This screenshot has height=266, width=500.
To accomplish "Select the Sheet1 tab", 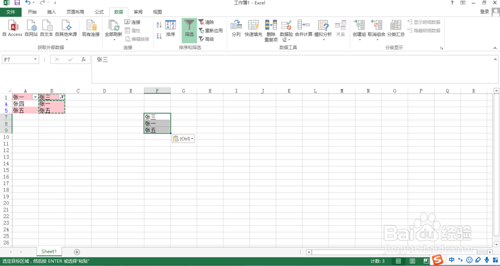I will pos(49,251).
